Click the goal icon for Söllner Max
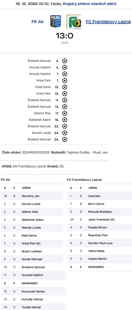The height and width of the screenshot is (310, 132). [65, 113]
